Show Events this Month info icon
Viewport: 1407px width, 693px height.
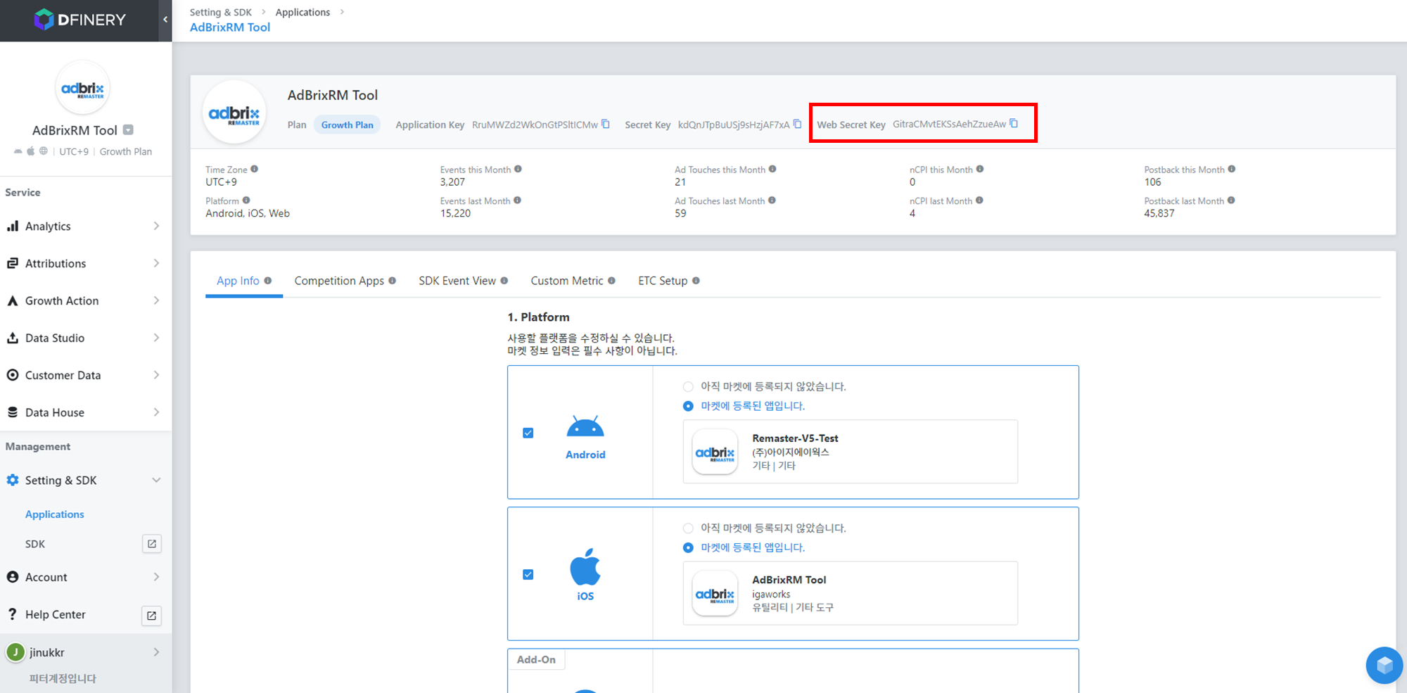point(518,169)
